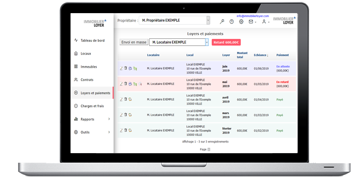Image resolution: width=361 pixels, height=190 pixels.
Task: Click the Envoi en masse button
Action: (134, 42)
